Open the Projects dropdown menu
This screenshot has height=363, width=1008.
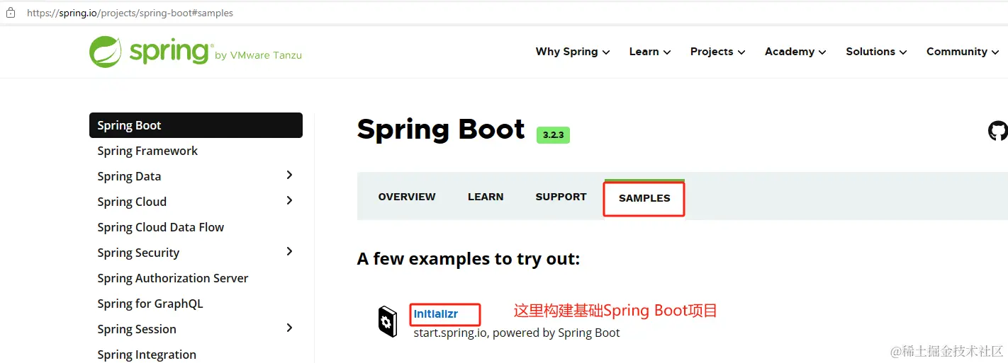click(718, 52)
